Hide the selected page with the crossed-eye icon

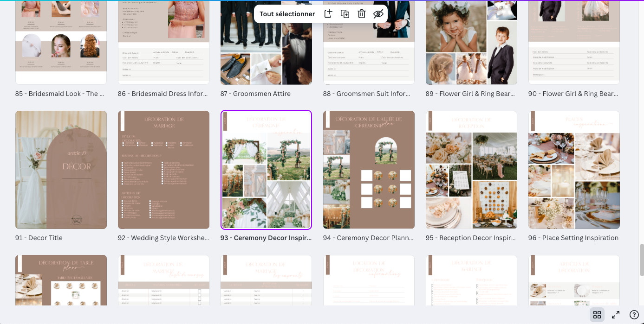coord(378,14)
